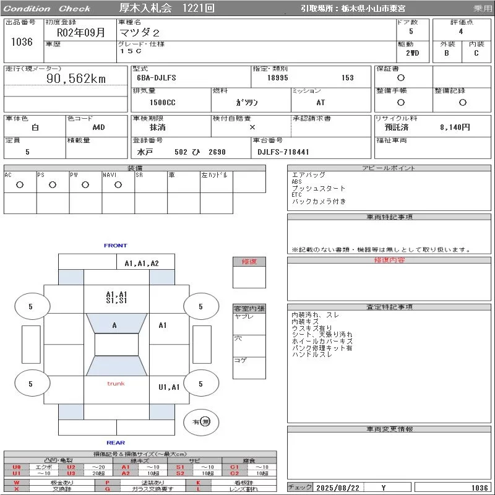Select the auction name "厚木入札会 1221回"
This screenshot has width=495, height=495.
click(166, 8)
